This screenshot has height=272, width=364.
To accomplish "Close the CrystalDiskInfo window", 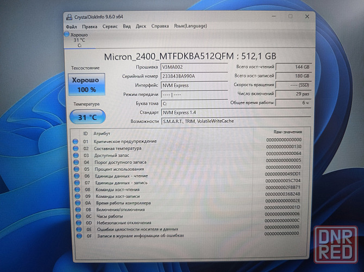I will pos(307,16).
